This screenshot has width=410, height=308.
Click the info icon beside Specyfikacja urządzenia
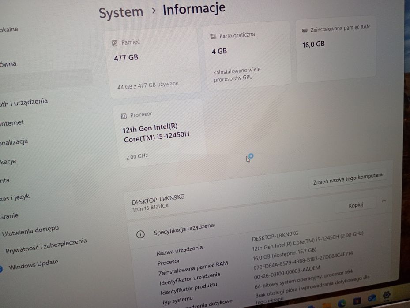click(140, 234)
